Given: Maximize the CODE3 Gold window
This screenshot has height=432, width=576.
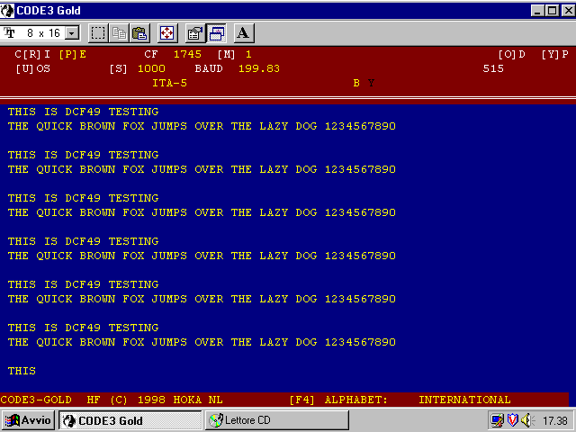Looking at the screenshot, I should pos(551,9).
